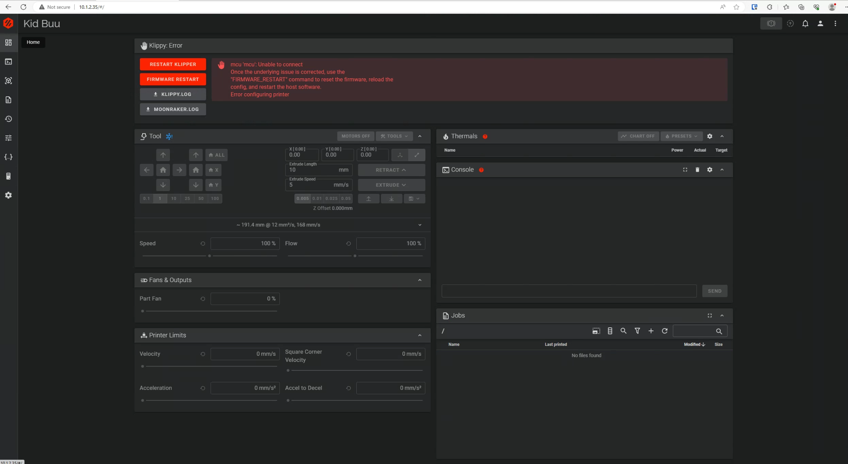Collapse the Printer Limits panel
This screenshot has height=464, width=848.
(x=419, y=335)
